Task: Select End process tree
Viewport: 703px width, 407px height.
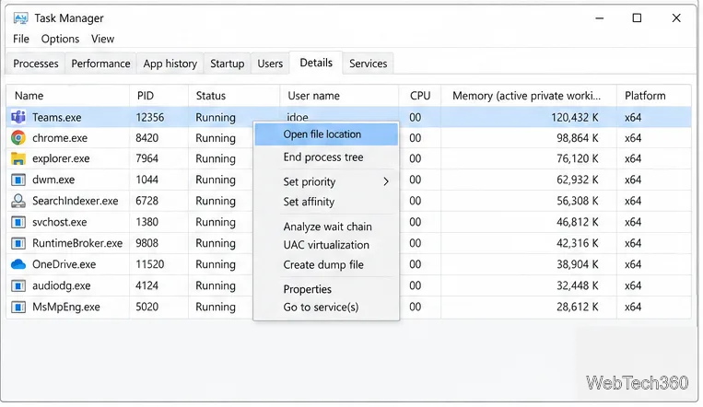Action: 323,157
